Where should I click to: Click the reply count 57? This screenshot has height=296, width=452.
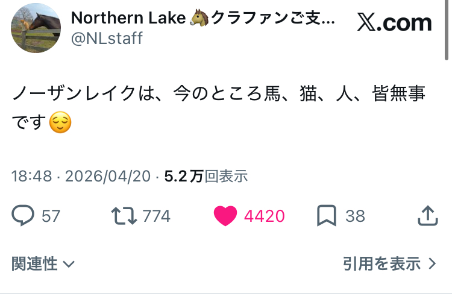(51, 216)
